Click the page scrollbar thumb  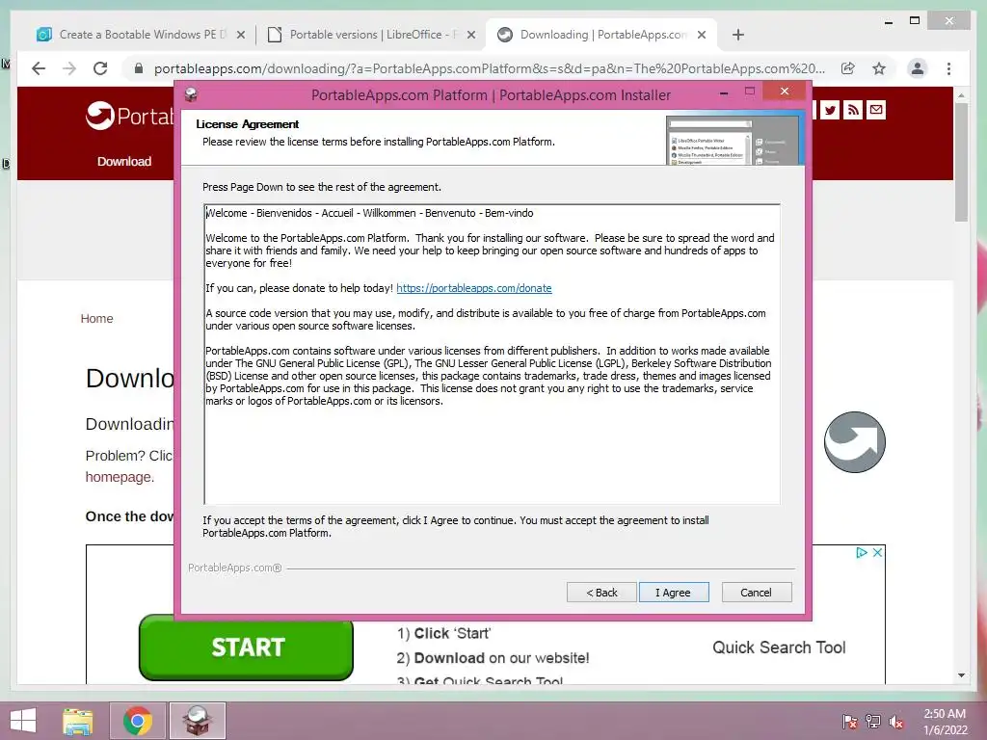tap(961, 162)
